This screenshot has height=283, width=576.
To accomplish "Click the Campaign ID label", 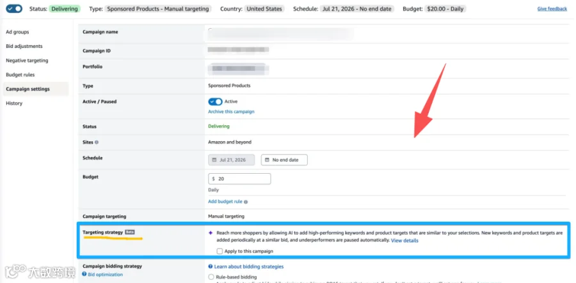I will pos(97,51).
